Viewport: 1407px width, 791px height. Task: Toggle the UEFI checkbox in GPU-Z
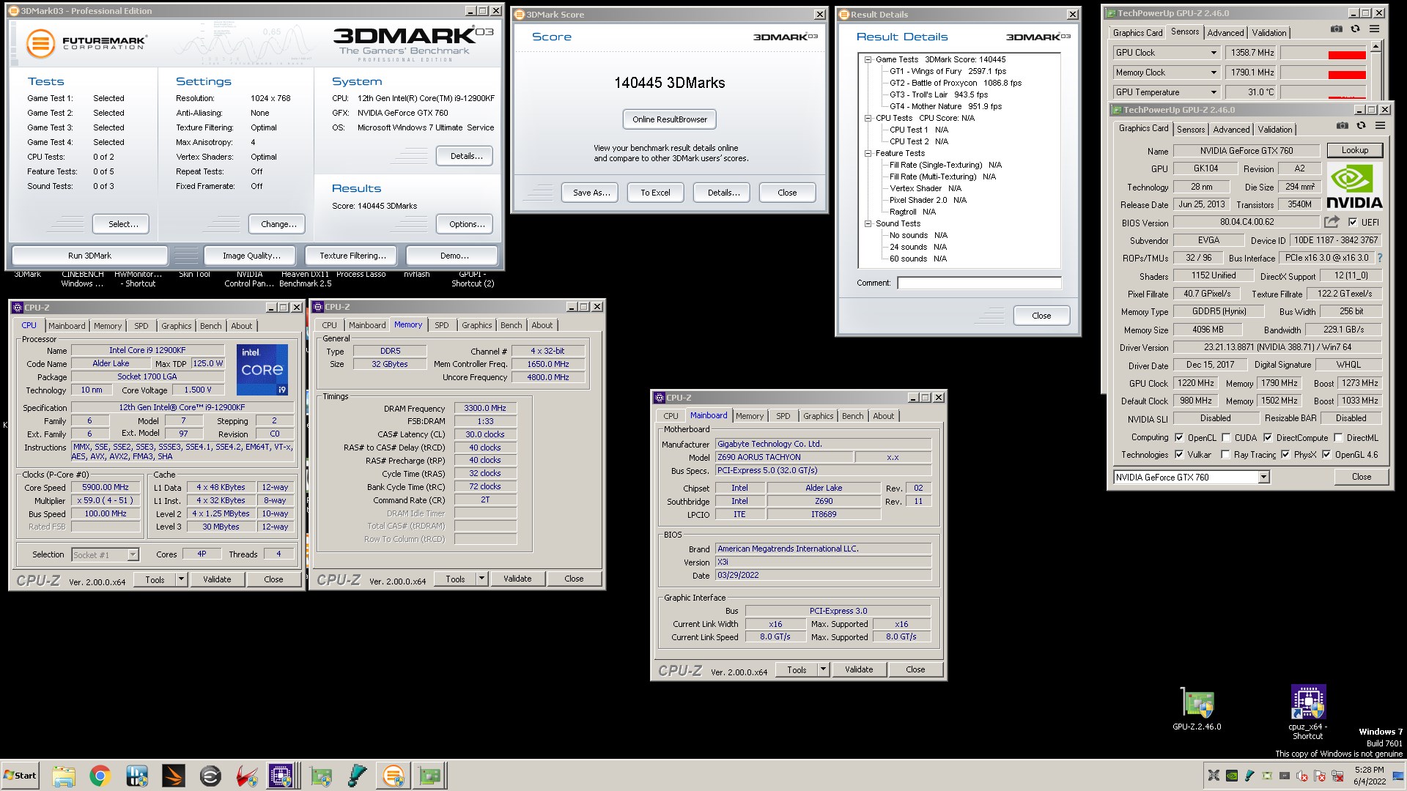coord(1352,223)
